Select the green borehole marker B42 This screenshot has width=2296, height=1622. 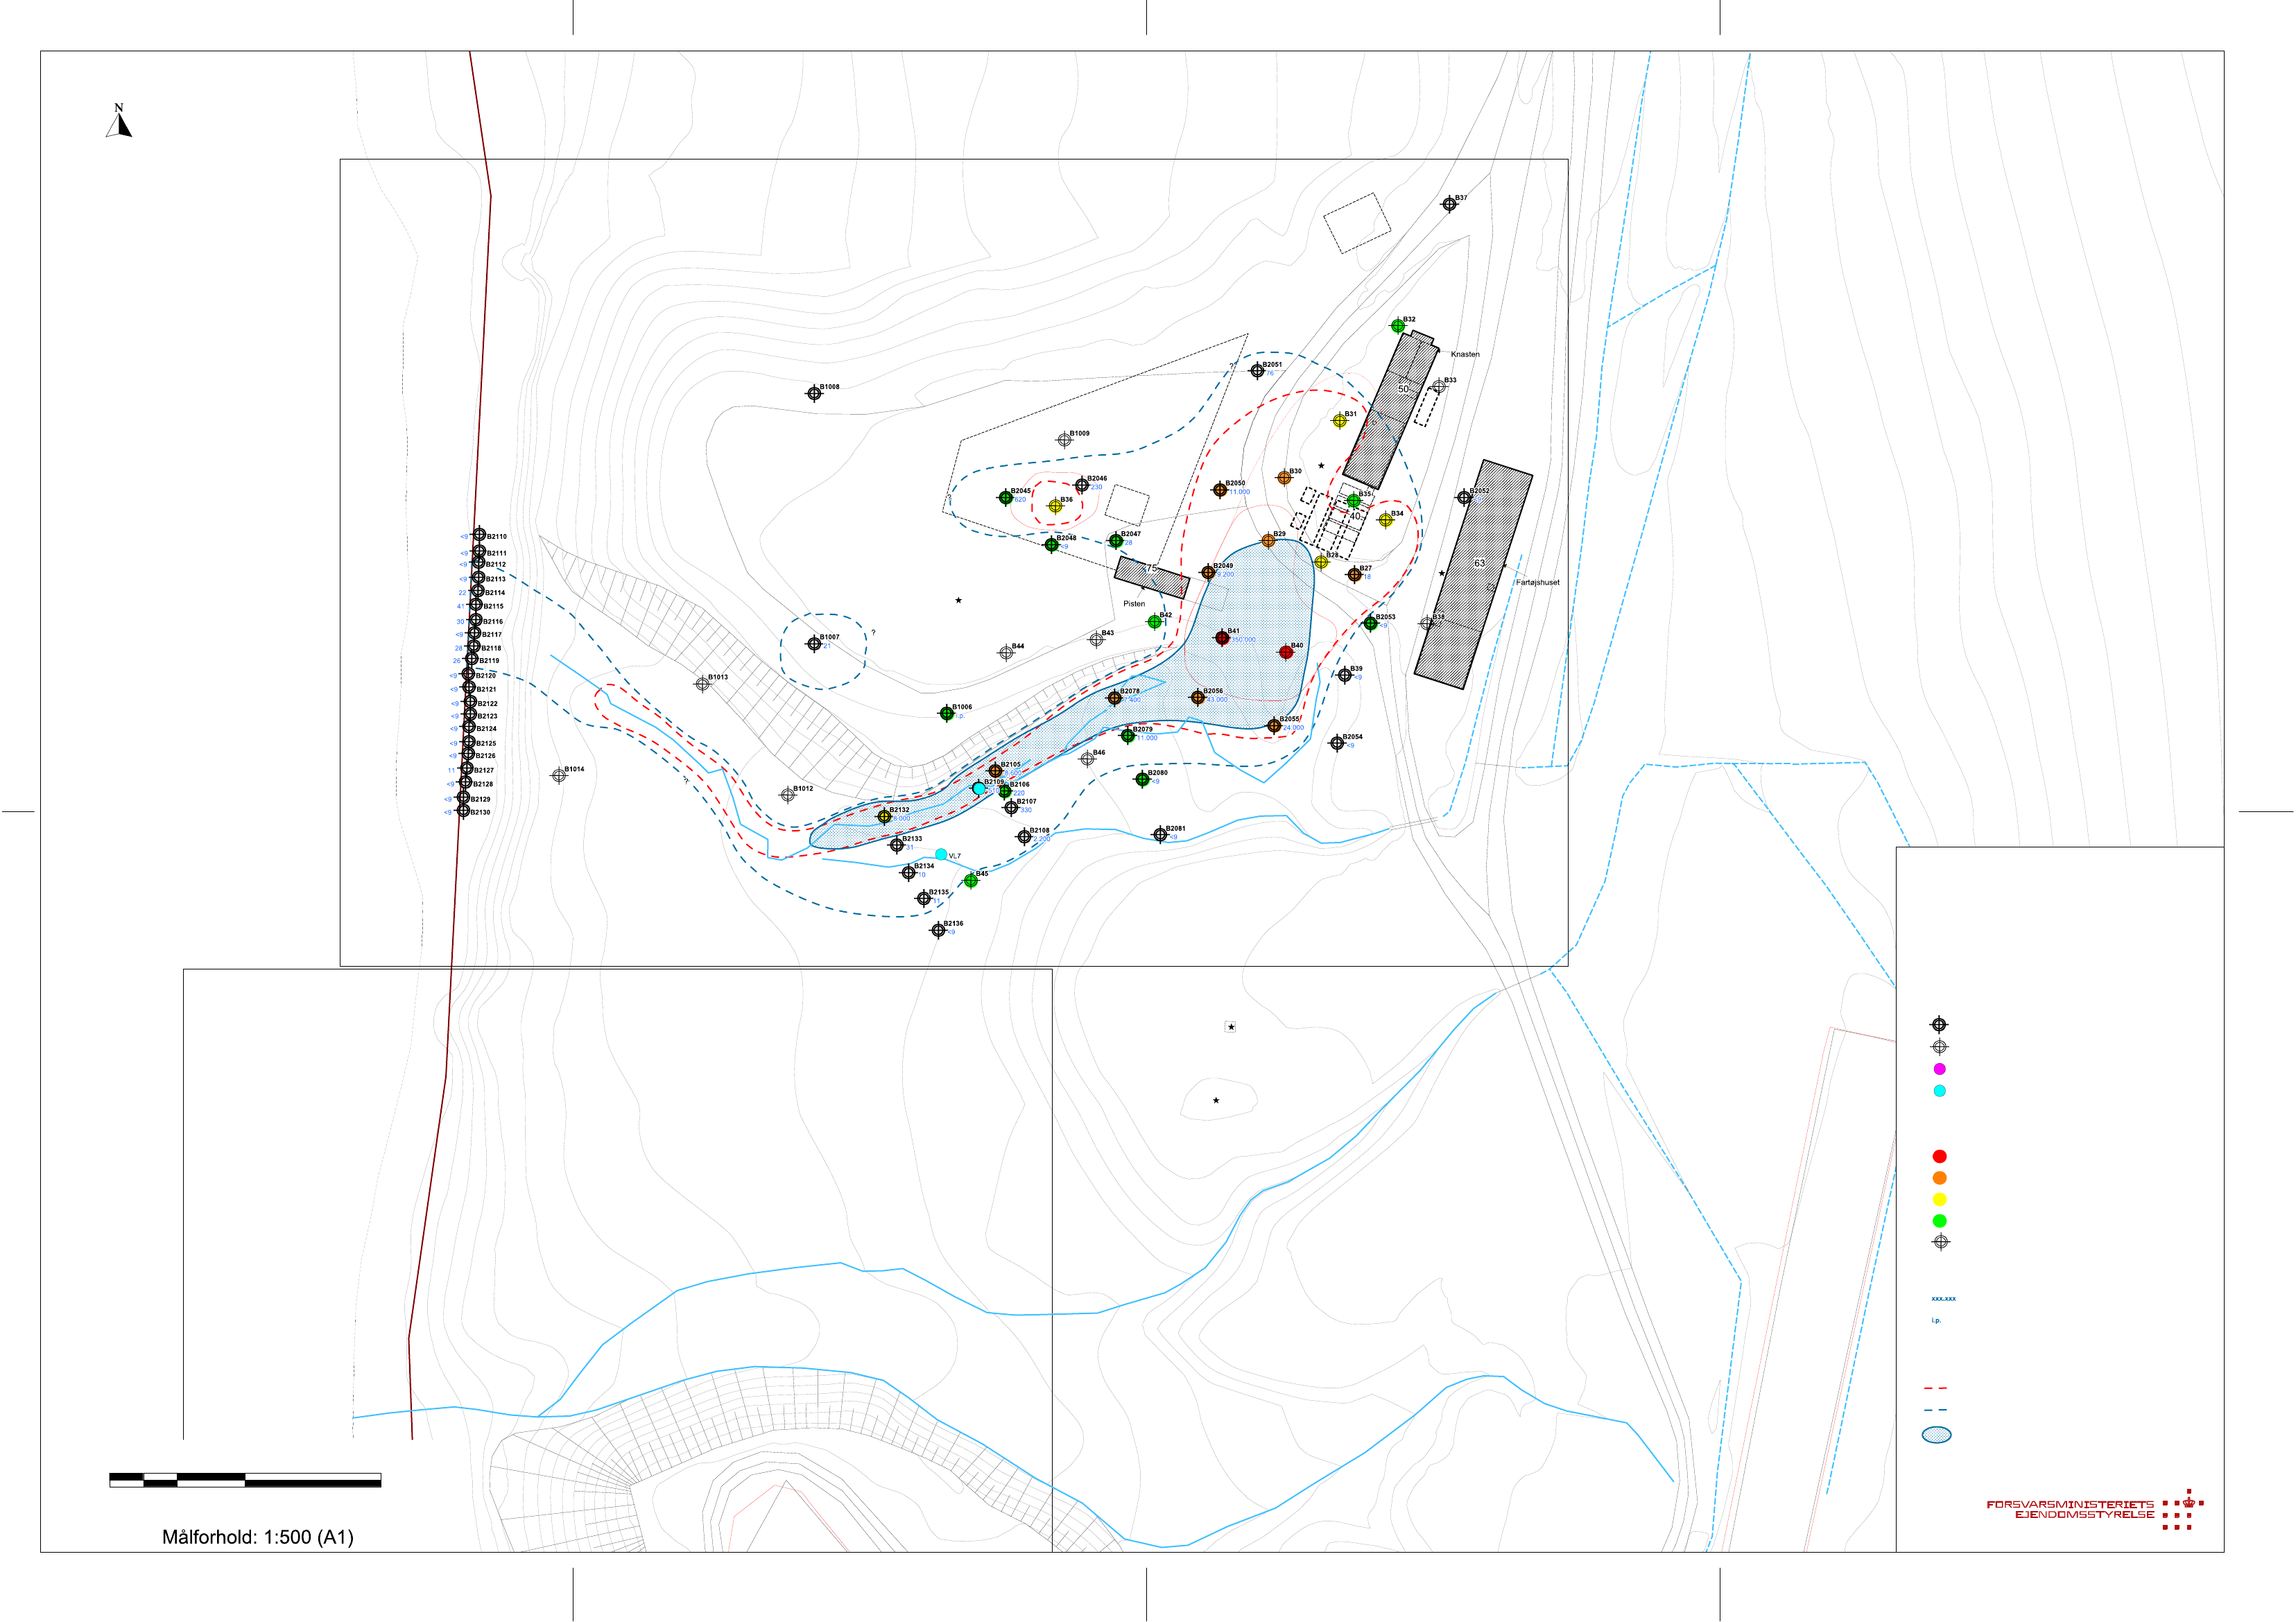pyautogui.click(x=1154, y=622)
